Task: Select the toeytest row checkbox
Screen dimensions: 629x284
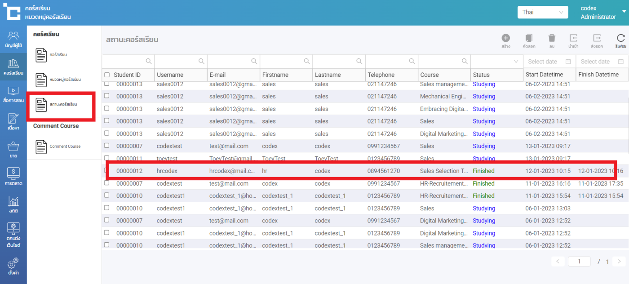Action: (x=107, y=158)
